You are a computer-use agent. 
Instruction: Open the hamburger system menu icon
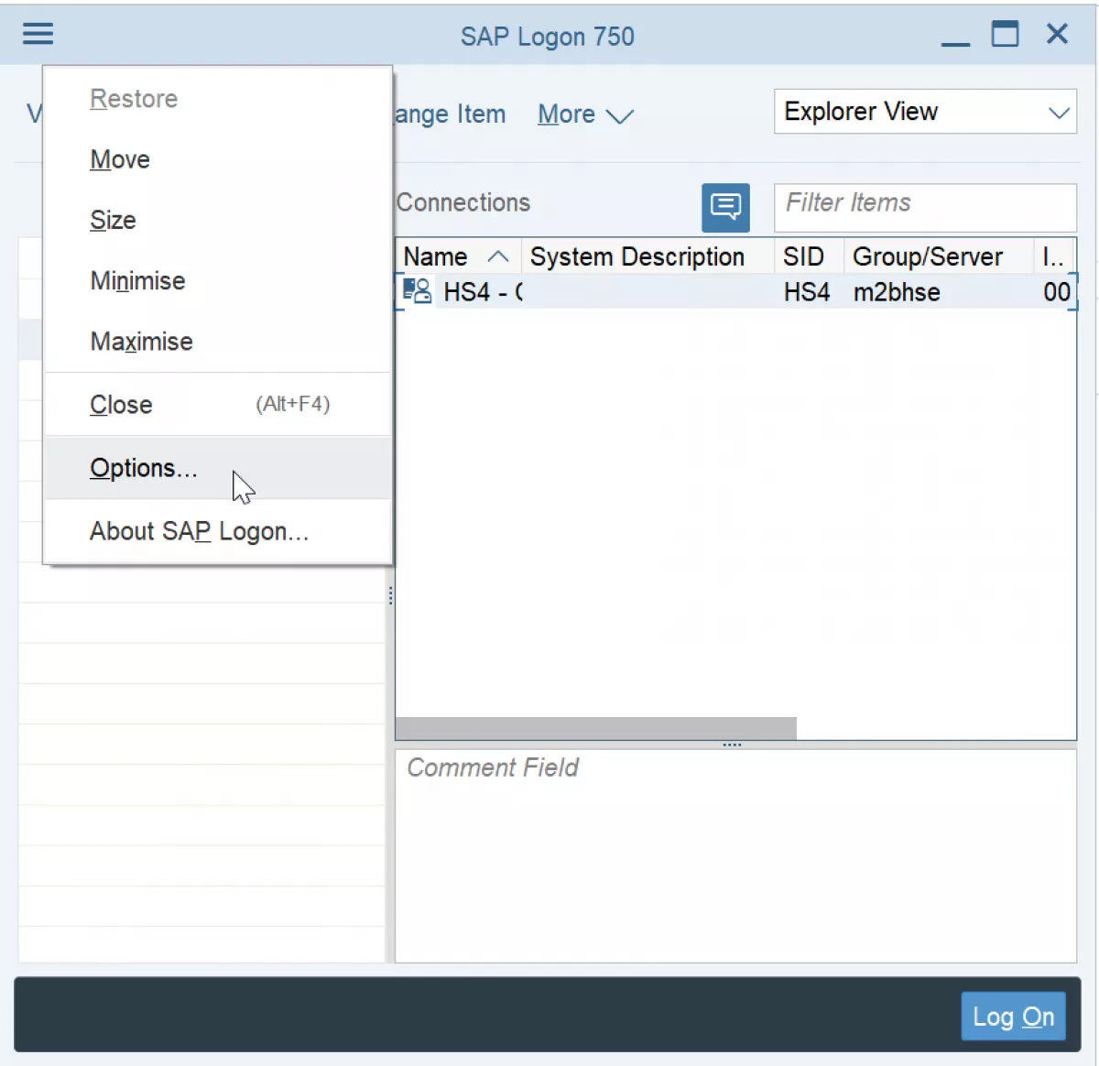point(38,35)
